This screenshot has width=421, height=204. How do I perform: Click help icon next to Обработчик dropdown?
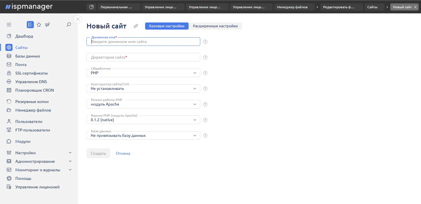pyautogui.click(x=205, y=73)
